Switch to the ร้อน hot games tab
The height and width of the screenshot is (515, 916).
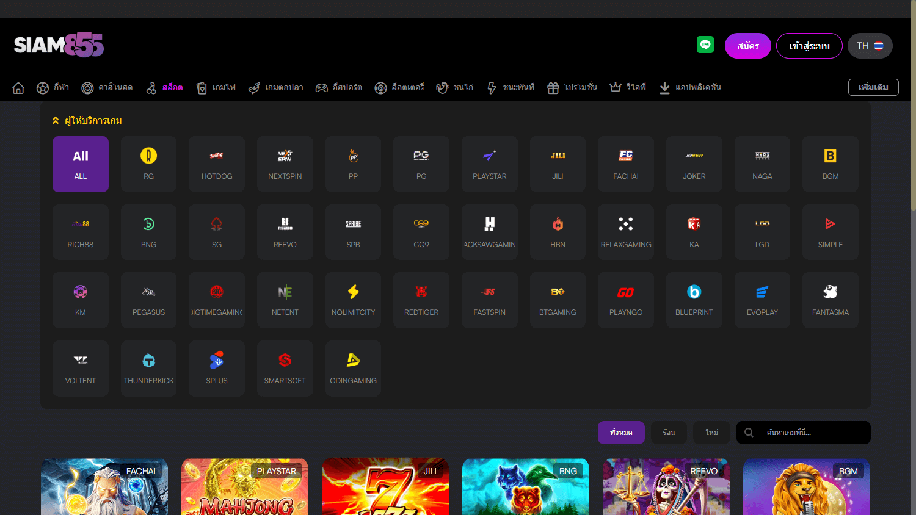pos(668,432)
